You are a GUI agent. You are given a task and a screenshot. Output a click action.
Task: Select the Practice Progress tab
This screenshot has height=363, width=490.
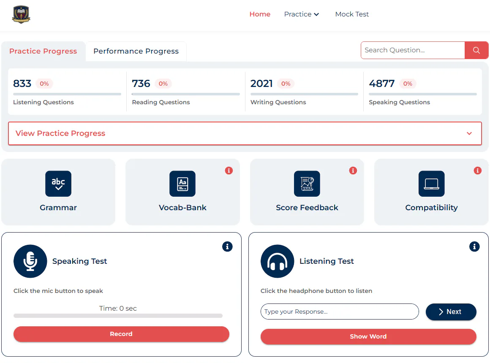(x=43, y=51)
